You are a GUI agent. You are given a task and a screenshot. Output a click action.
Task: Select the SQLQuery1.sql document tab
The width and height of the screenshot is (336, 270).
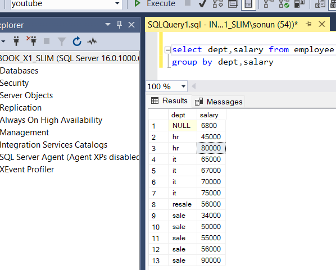(x=223, y=25)
